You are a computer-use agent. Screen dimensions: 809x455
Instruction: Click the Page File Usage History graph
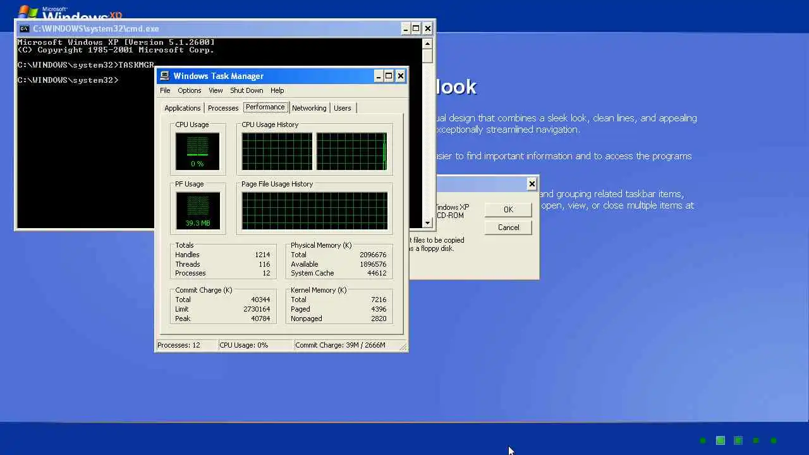click(314, 210)
